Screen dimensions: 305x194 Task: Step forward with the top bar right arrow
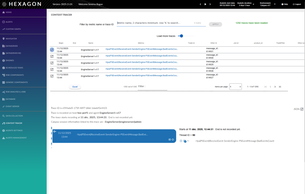[210, 4]
